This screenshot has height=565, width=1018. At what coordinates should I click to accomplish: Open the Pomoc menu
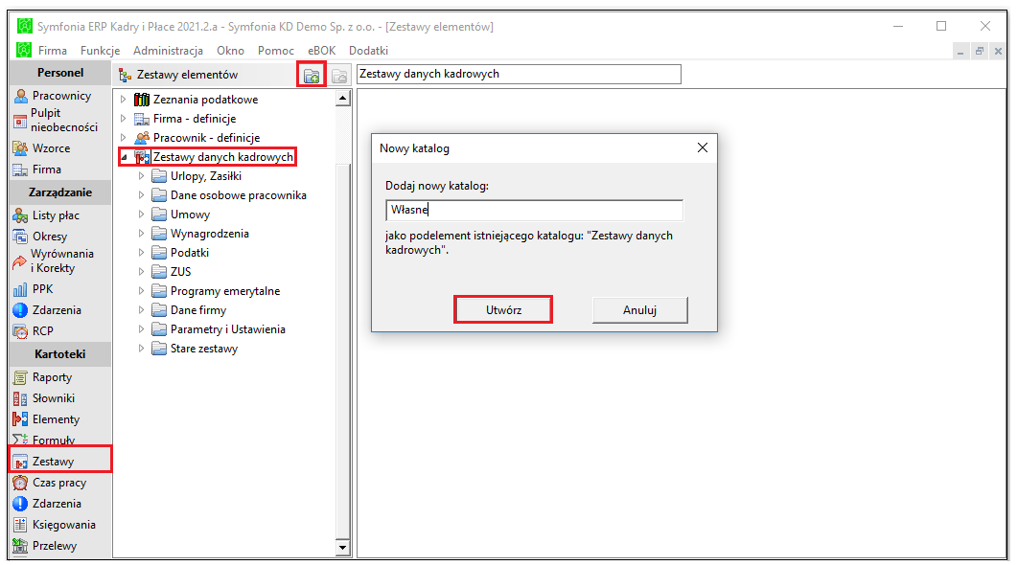(x=276, y=51)
